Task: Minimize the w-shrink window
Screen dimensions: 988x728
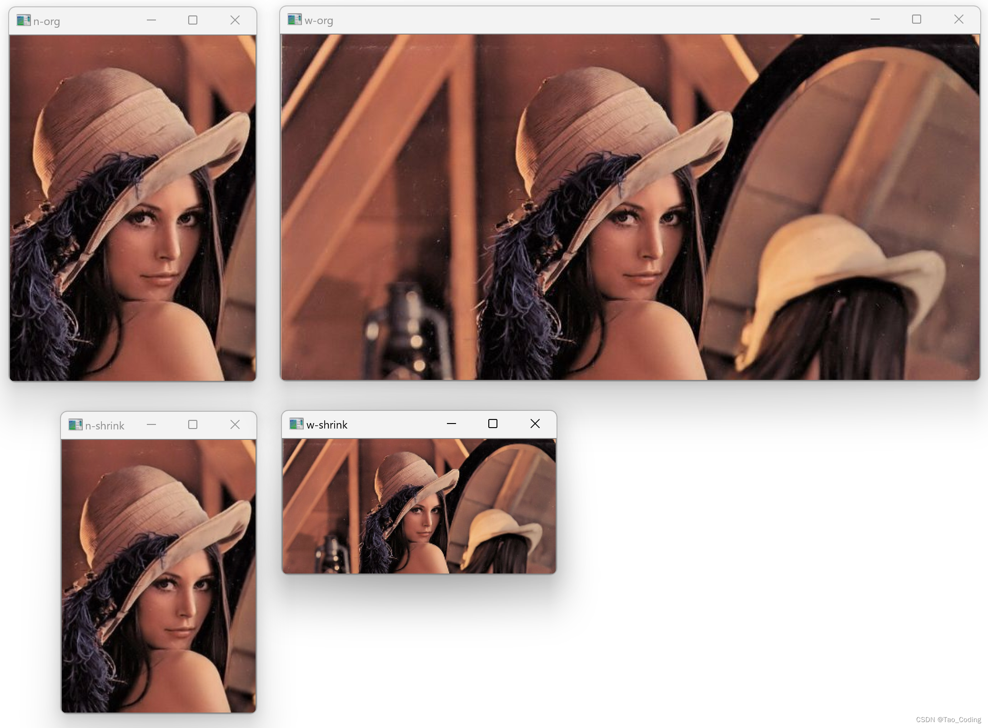Action: click(451, 424)
